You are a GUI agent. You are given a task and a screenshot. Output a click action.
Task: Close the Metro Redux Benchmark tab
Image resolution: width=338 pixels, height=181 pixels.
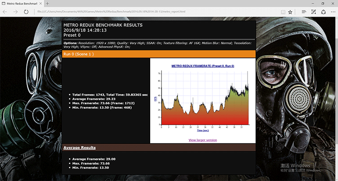coord(40,4)
